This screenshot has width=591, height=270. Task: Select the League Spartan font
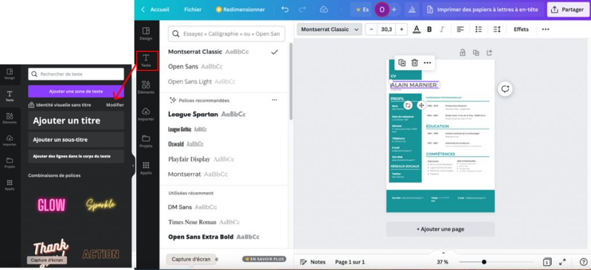[x=223, y=114]
